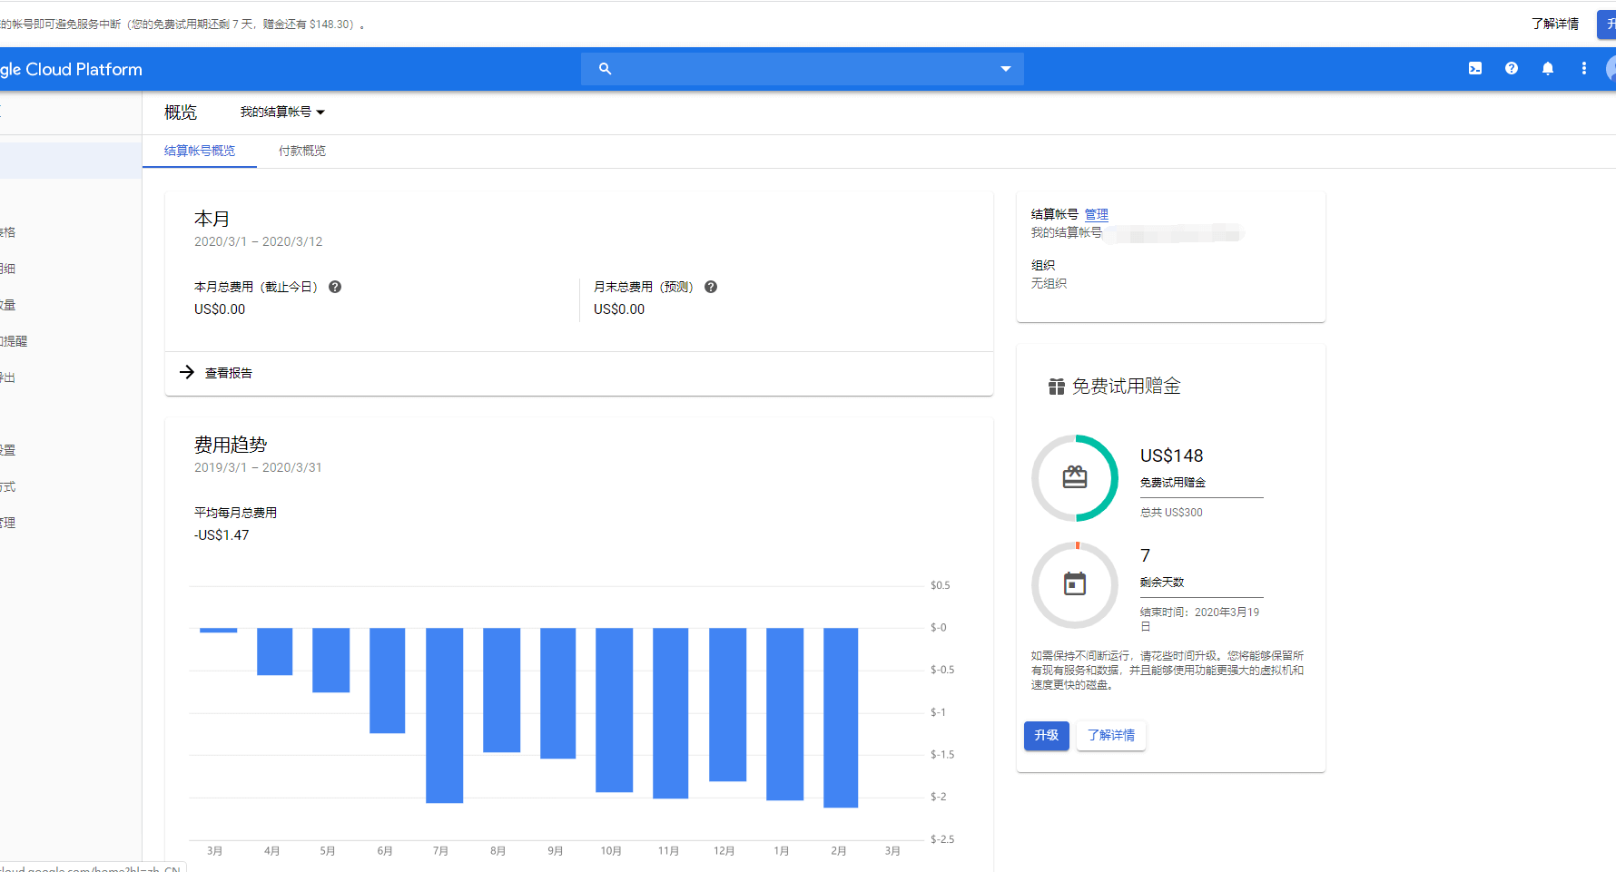Open the 管理 billing account link
The height and width of the screenshot is (872, 1616).
tap(1097, 214)
